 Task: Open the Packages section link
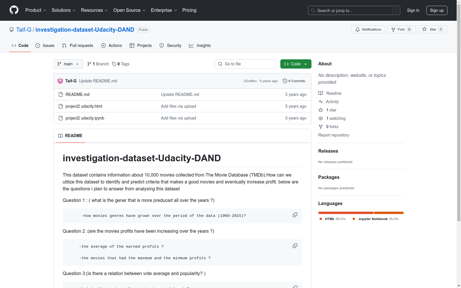click(329, 177)
